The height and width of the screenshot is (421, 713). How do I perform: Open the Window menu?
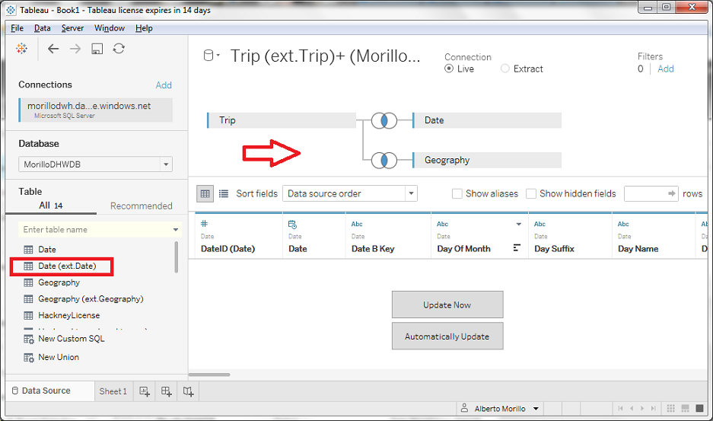point(109,28)
